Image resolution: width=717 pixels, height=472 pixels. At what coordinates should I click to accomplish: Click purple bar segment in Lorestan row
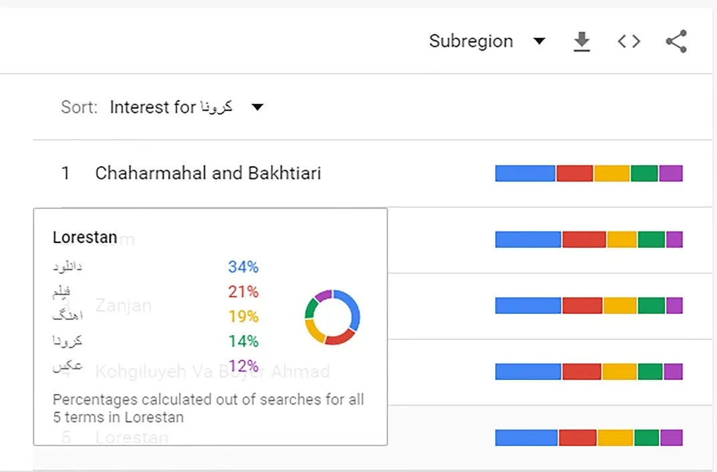671,437
